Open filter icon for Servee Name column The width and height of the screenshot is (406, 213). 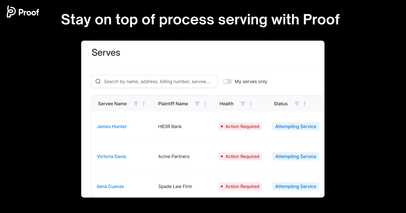click(x=136, y=104)
